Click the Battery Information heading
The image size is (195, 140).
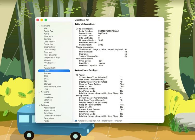point(84,24)
